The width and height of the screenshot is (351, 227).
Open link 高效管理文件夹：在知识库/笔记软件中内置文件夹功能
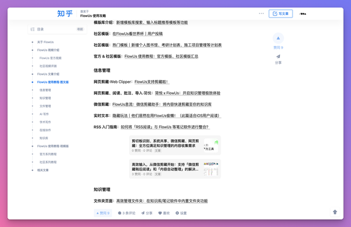tap(162, 201)
